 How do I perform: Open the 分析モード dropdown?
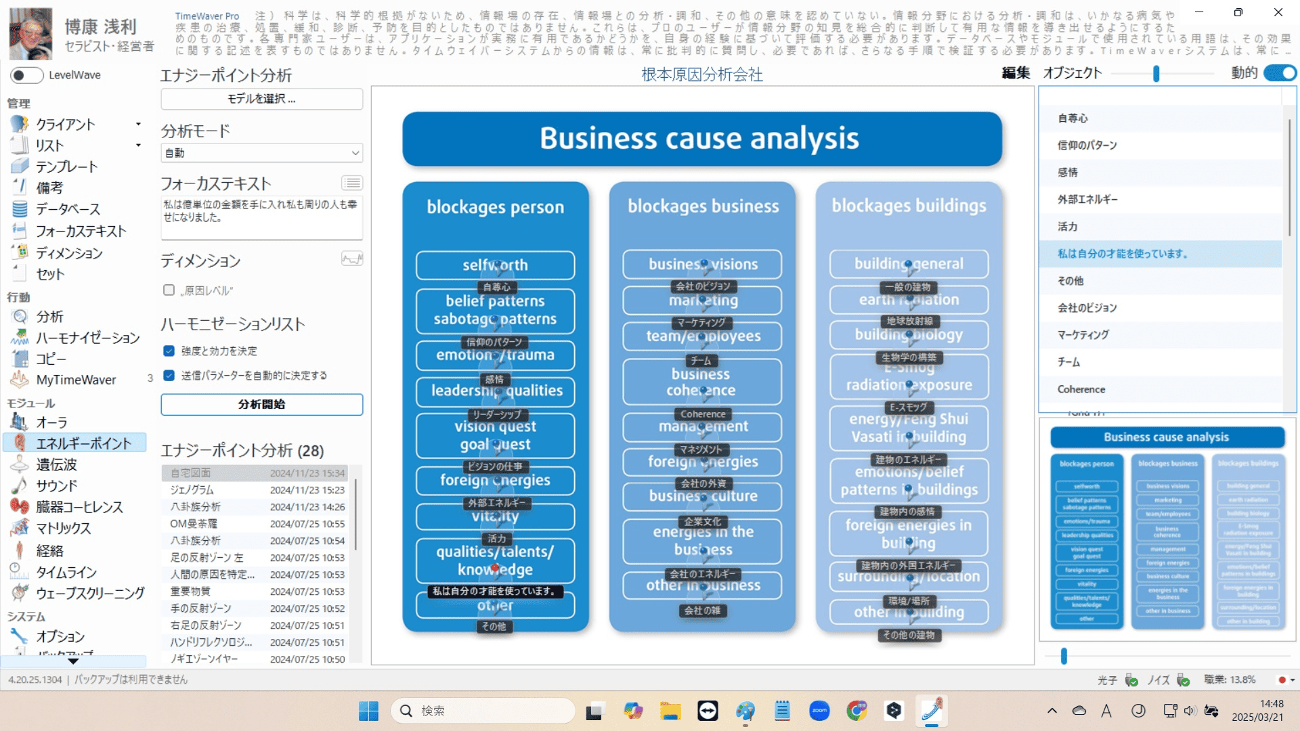click(x=261, y=153)
